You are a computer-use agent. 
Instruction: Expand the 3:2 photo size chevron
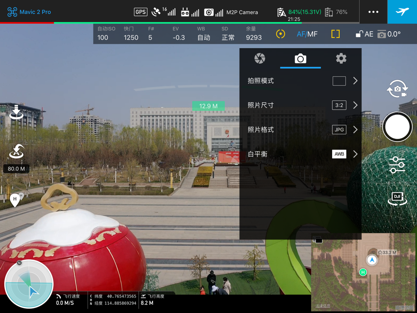pos(355,105)
